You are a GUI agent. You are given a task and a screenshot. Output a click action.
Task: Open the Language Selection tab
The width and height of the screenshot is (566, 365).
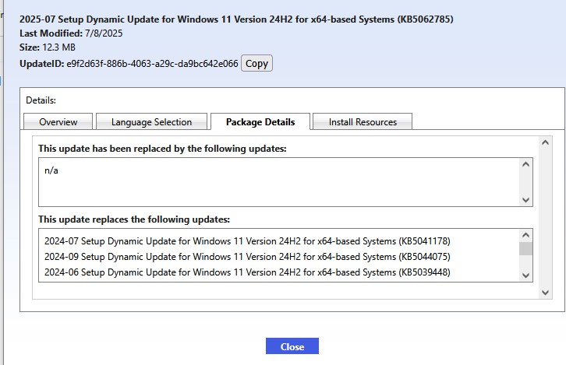click(151, 121)
